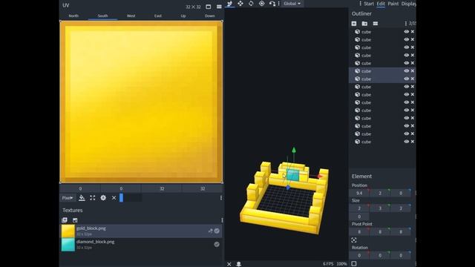Select the North face tab in UV panel
Screen dimensions: 475x267
tap(73, 16)
